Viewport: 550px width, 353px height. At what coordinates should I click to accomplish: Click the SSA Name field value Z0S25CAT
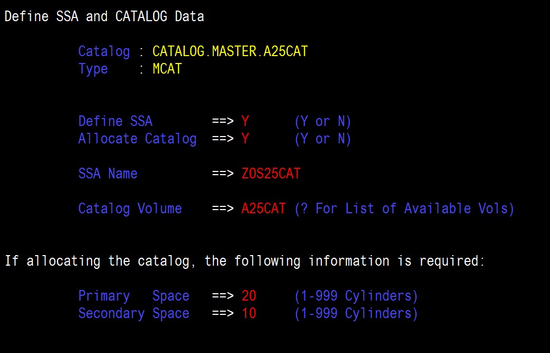pos(271,174)
